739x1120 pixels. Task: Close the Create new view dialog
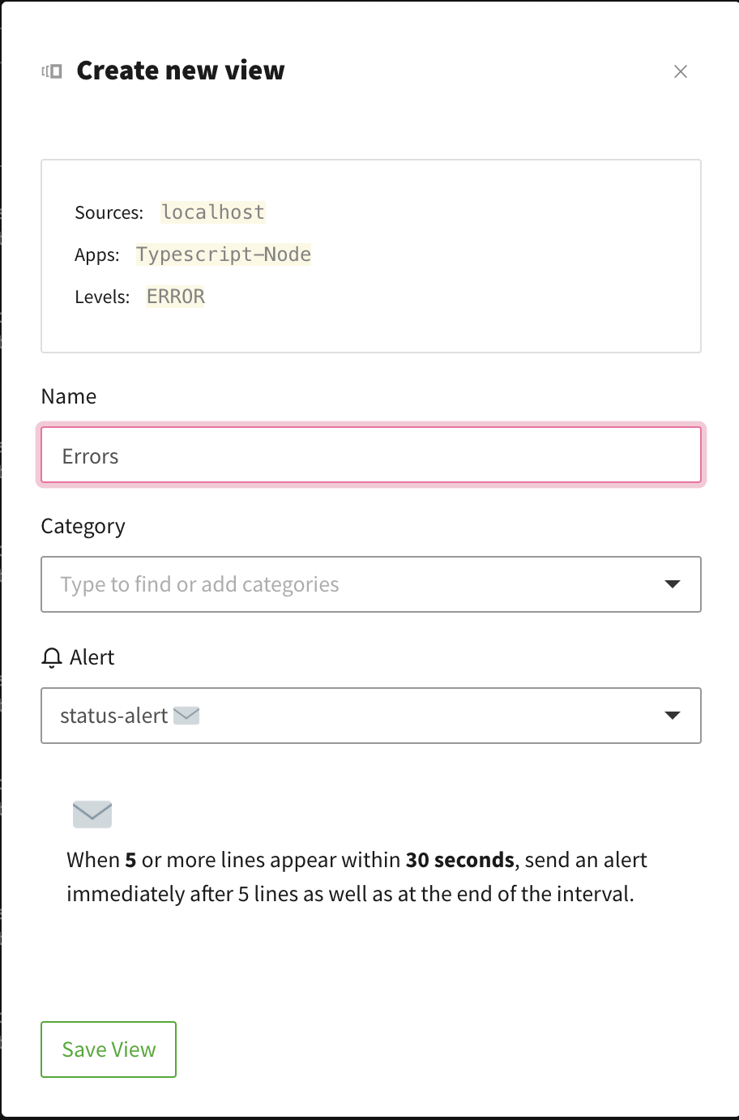pos(681,71)
